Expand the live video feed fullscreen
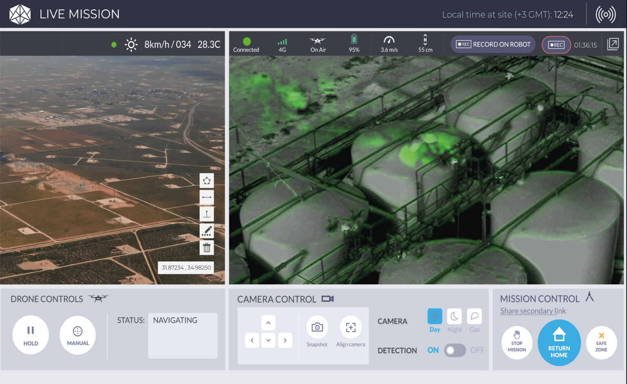This screenshot has height=384, width=627. (613, 44)
